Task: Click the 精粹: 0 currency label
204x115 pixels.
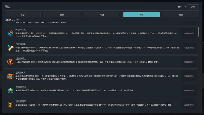Action: 182,7
